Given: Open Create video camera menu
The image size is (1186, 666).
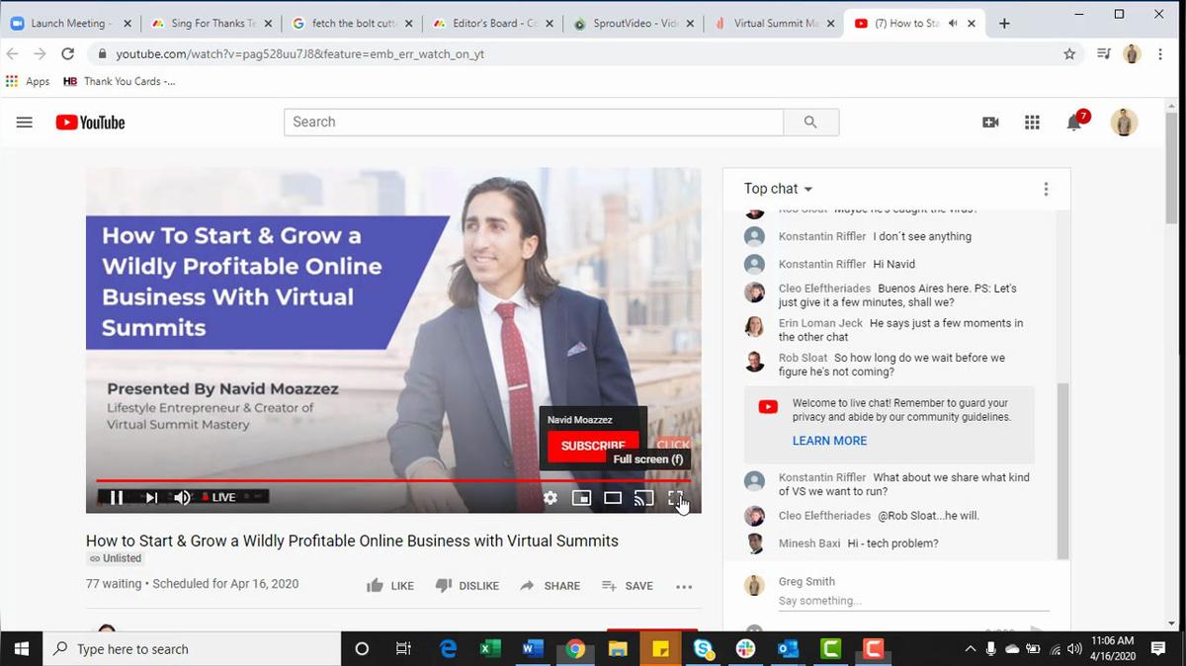Looking at the screenshot, I should coord(990,123).
